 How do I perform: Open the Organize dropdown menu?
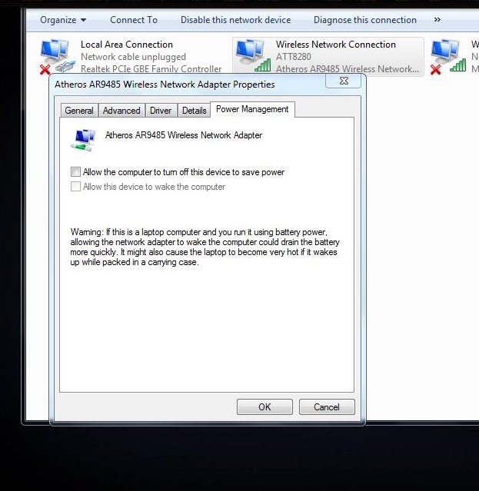click(x=63, y=20)
